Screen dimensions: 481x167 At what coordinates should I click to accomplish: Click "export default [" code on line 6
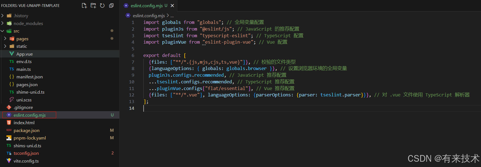[x=165, y=55]
